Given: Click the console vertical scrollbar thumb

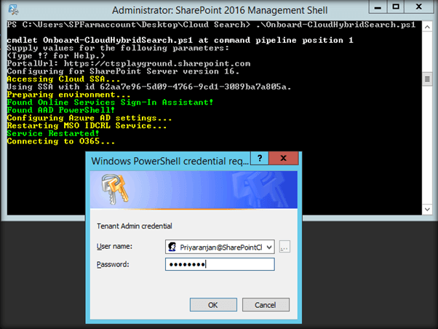Looking at the screenshot, I should [427, 79].
